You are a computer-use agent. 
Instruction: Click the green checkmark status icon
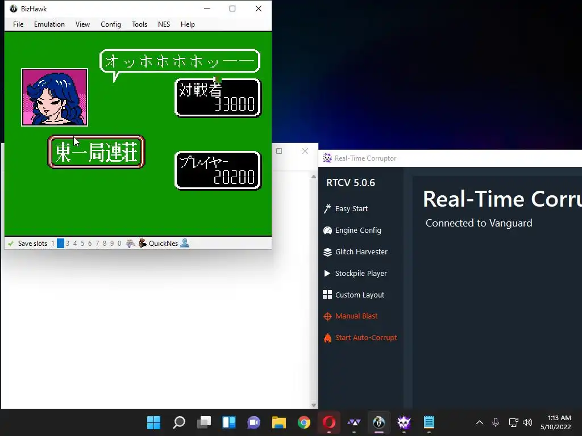click(x=11, y=244)
